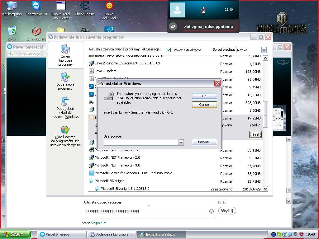319x239 pixels.
Task: Open Sortuj według Nazwa dropdown
Action: (x=264, y=50)
